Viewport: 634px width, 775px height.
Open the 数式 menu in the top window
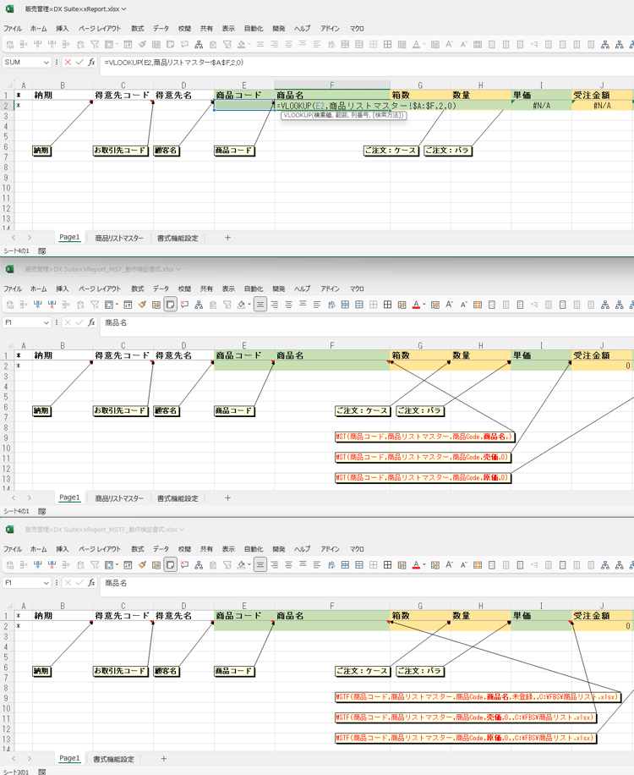(x=137, y=29)
